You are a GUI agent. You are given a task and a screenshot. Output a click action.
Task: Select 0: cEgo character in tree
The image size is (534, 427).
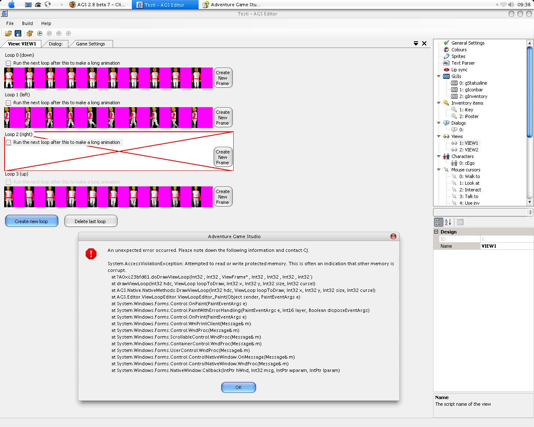tap(467, 163)
